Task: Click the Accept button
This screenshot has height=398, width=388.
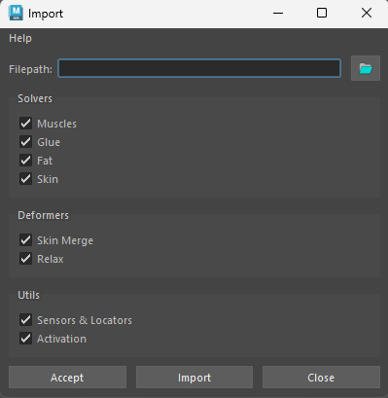Action: (x=67, y=378)
